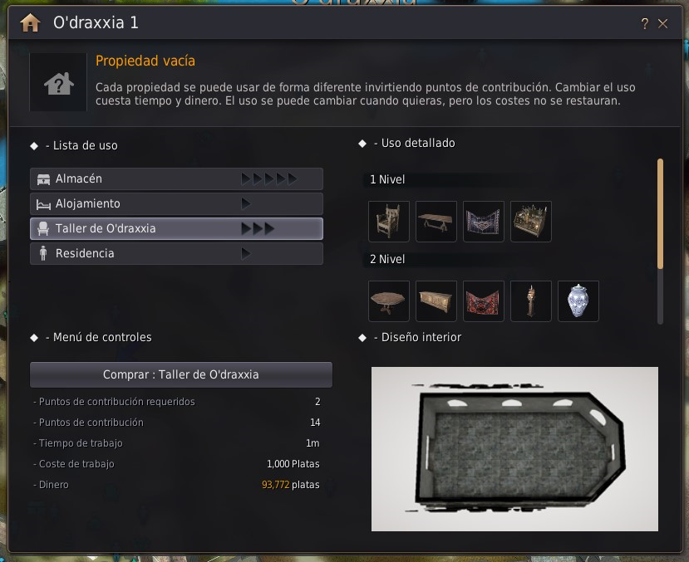Click the orange house icon in title bar
This screenshot has height=562, width=689.
pos(30,22)
